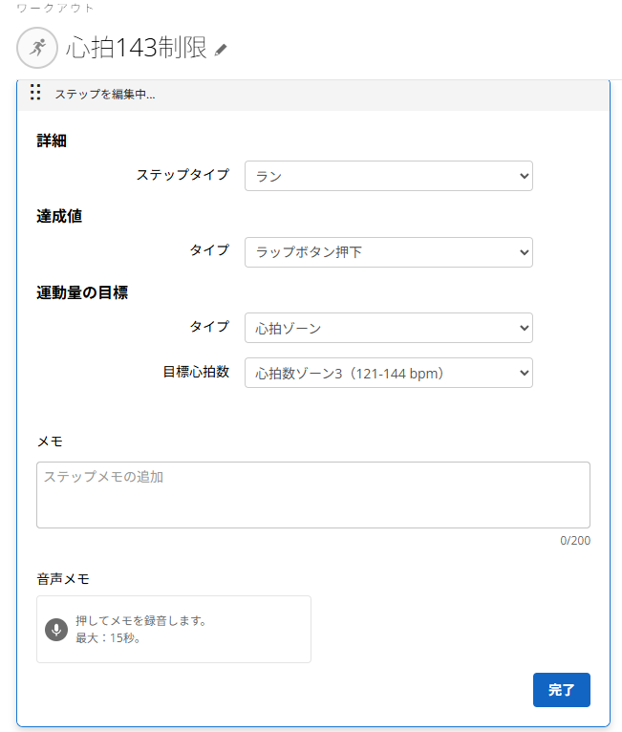The width and height of the screenshot is (622, 732).
Task: Click the 完了 button
Action: click(562, 690)
